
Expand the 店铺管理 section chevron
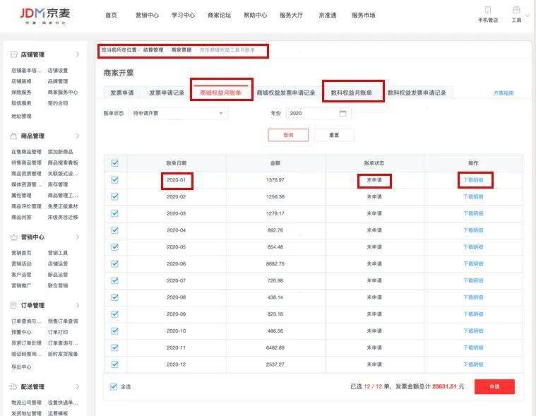coord(77,54)
